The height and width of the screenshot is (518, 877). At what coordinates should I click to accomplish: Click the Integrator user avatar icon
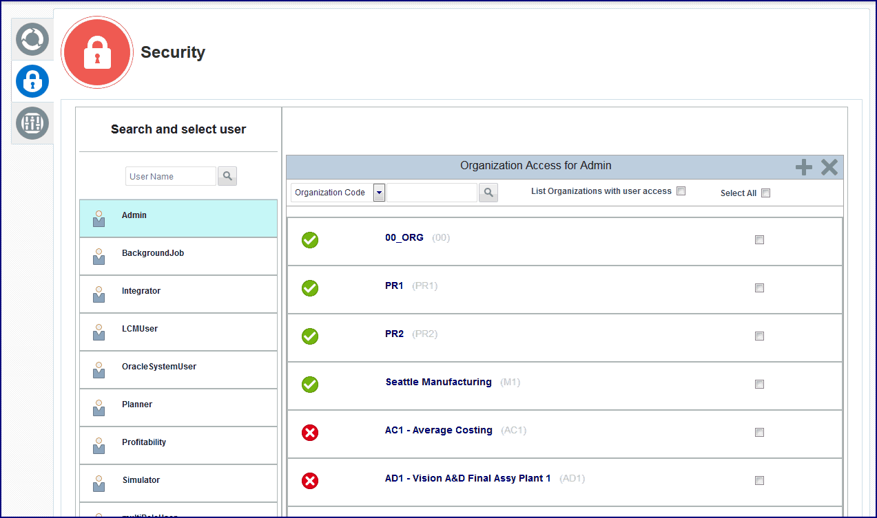point(99,294)
